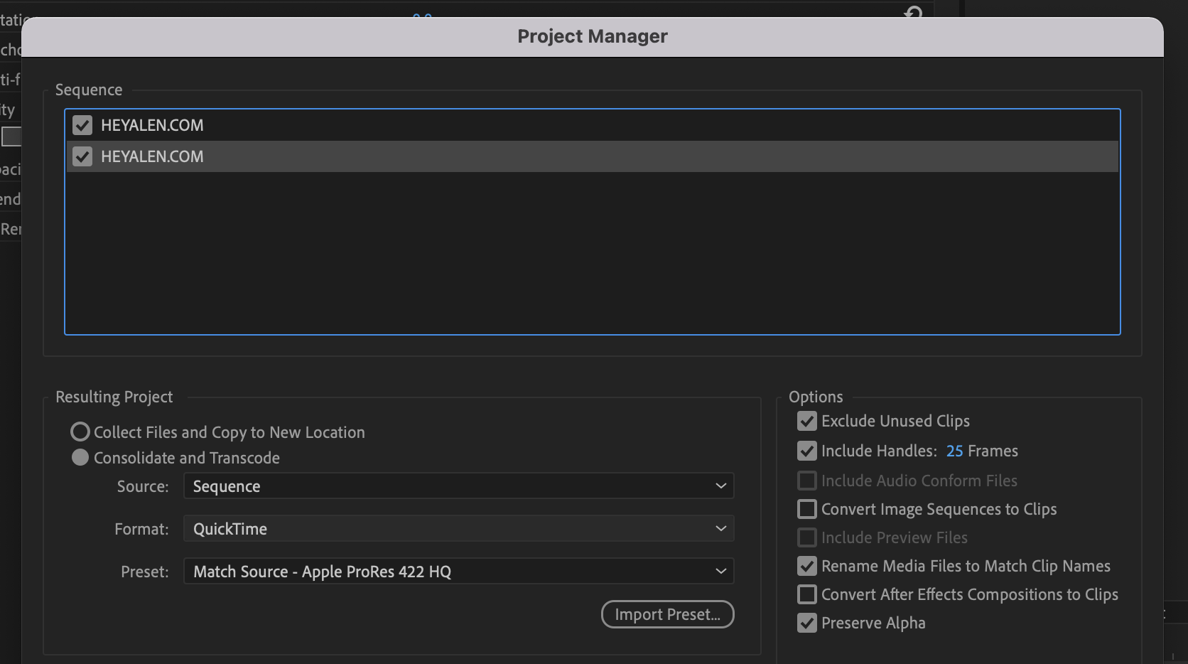Select Consolidate and Transcode radio button
The height and width of the screenshot is (664, 1188).
point(80,458)
